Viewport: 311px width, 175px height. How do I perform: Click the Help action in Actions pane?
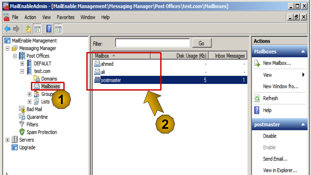coord(267,110)
